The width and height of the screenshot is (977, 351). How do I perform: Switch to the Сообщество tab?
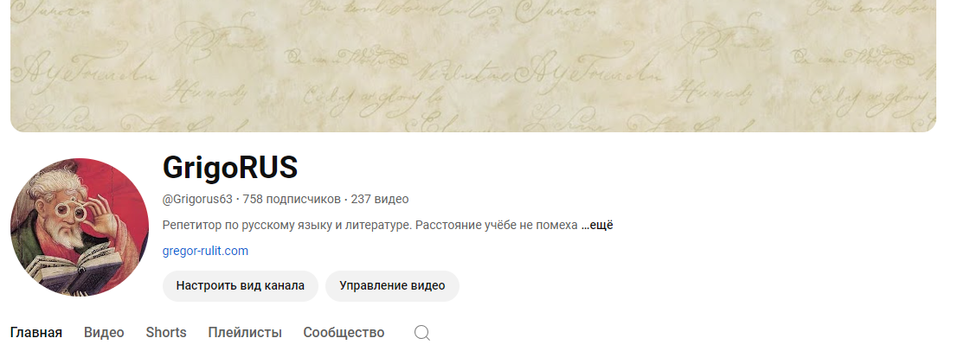tap(344, 332)
